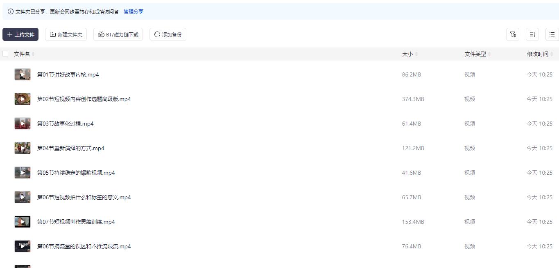Click the info icon in share notice
Screen dimensions: 559x268
point(11,12)
